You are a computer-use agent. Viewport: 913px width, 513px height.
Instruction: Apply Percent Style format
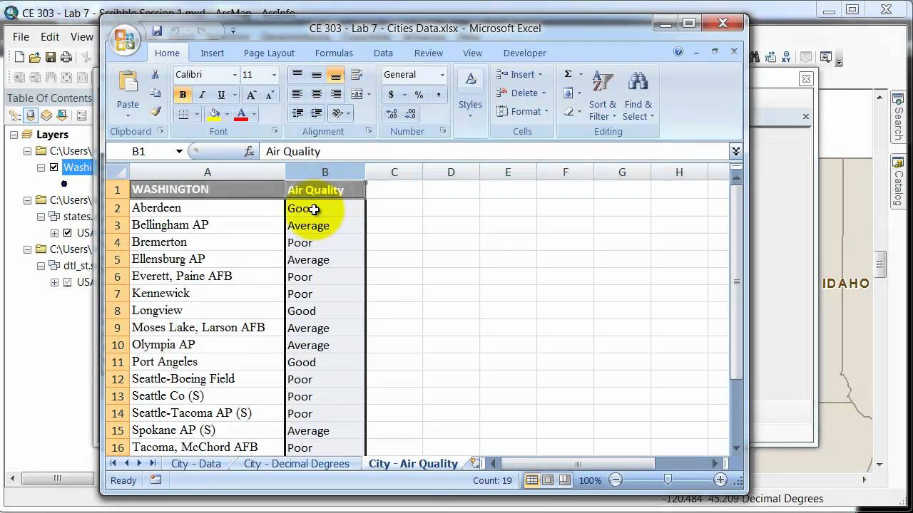(x=419, y=95)
